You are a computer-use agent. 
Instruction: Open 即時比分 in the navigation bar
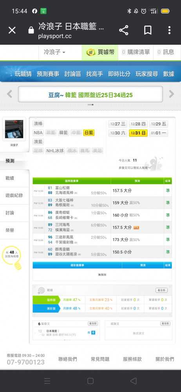(119, 74)
